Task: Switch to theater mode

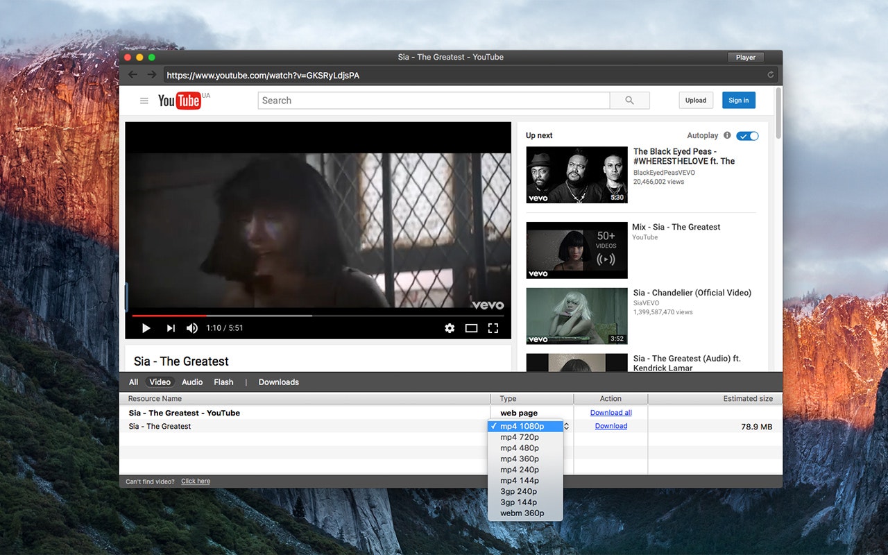Action: click(471, 328)
